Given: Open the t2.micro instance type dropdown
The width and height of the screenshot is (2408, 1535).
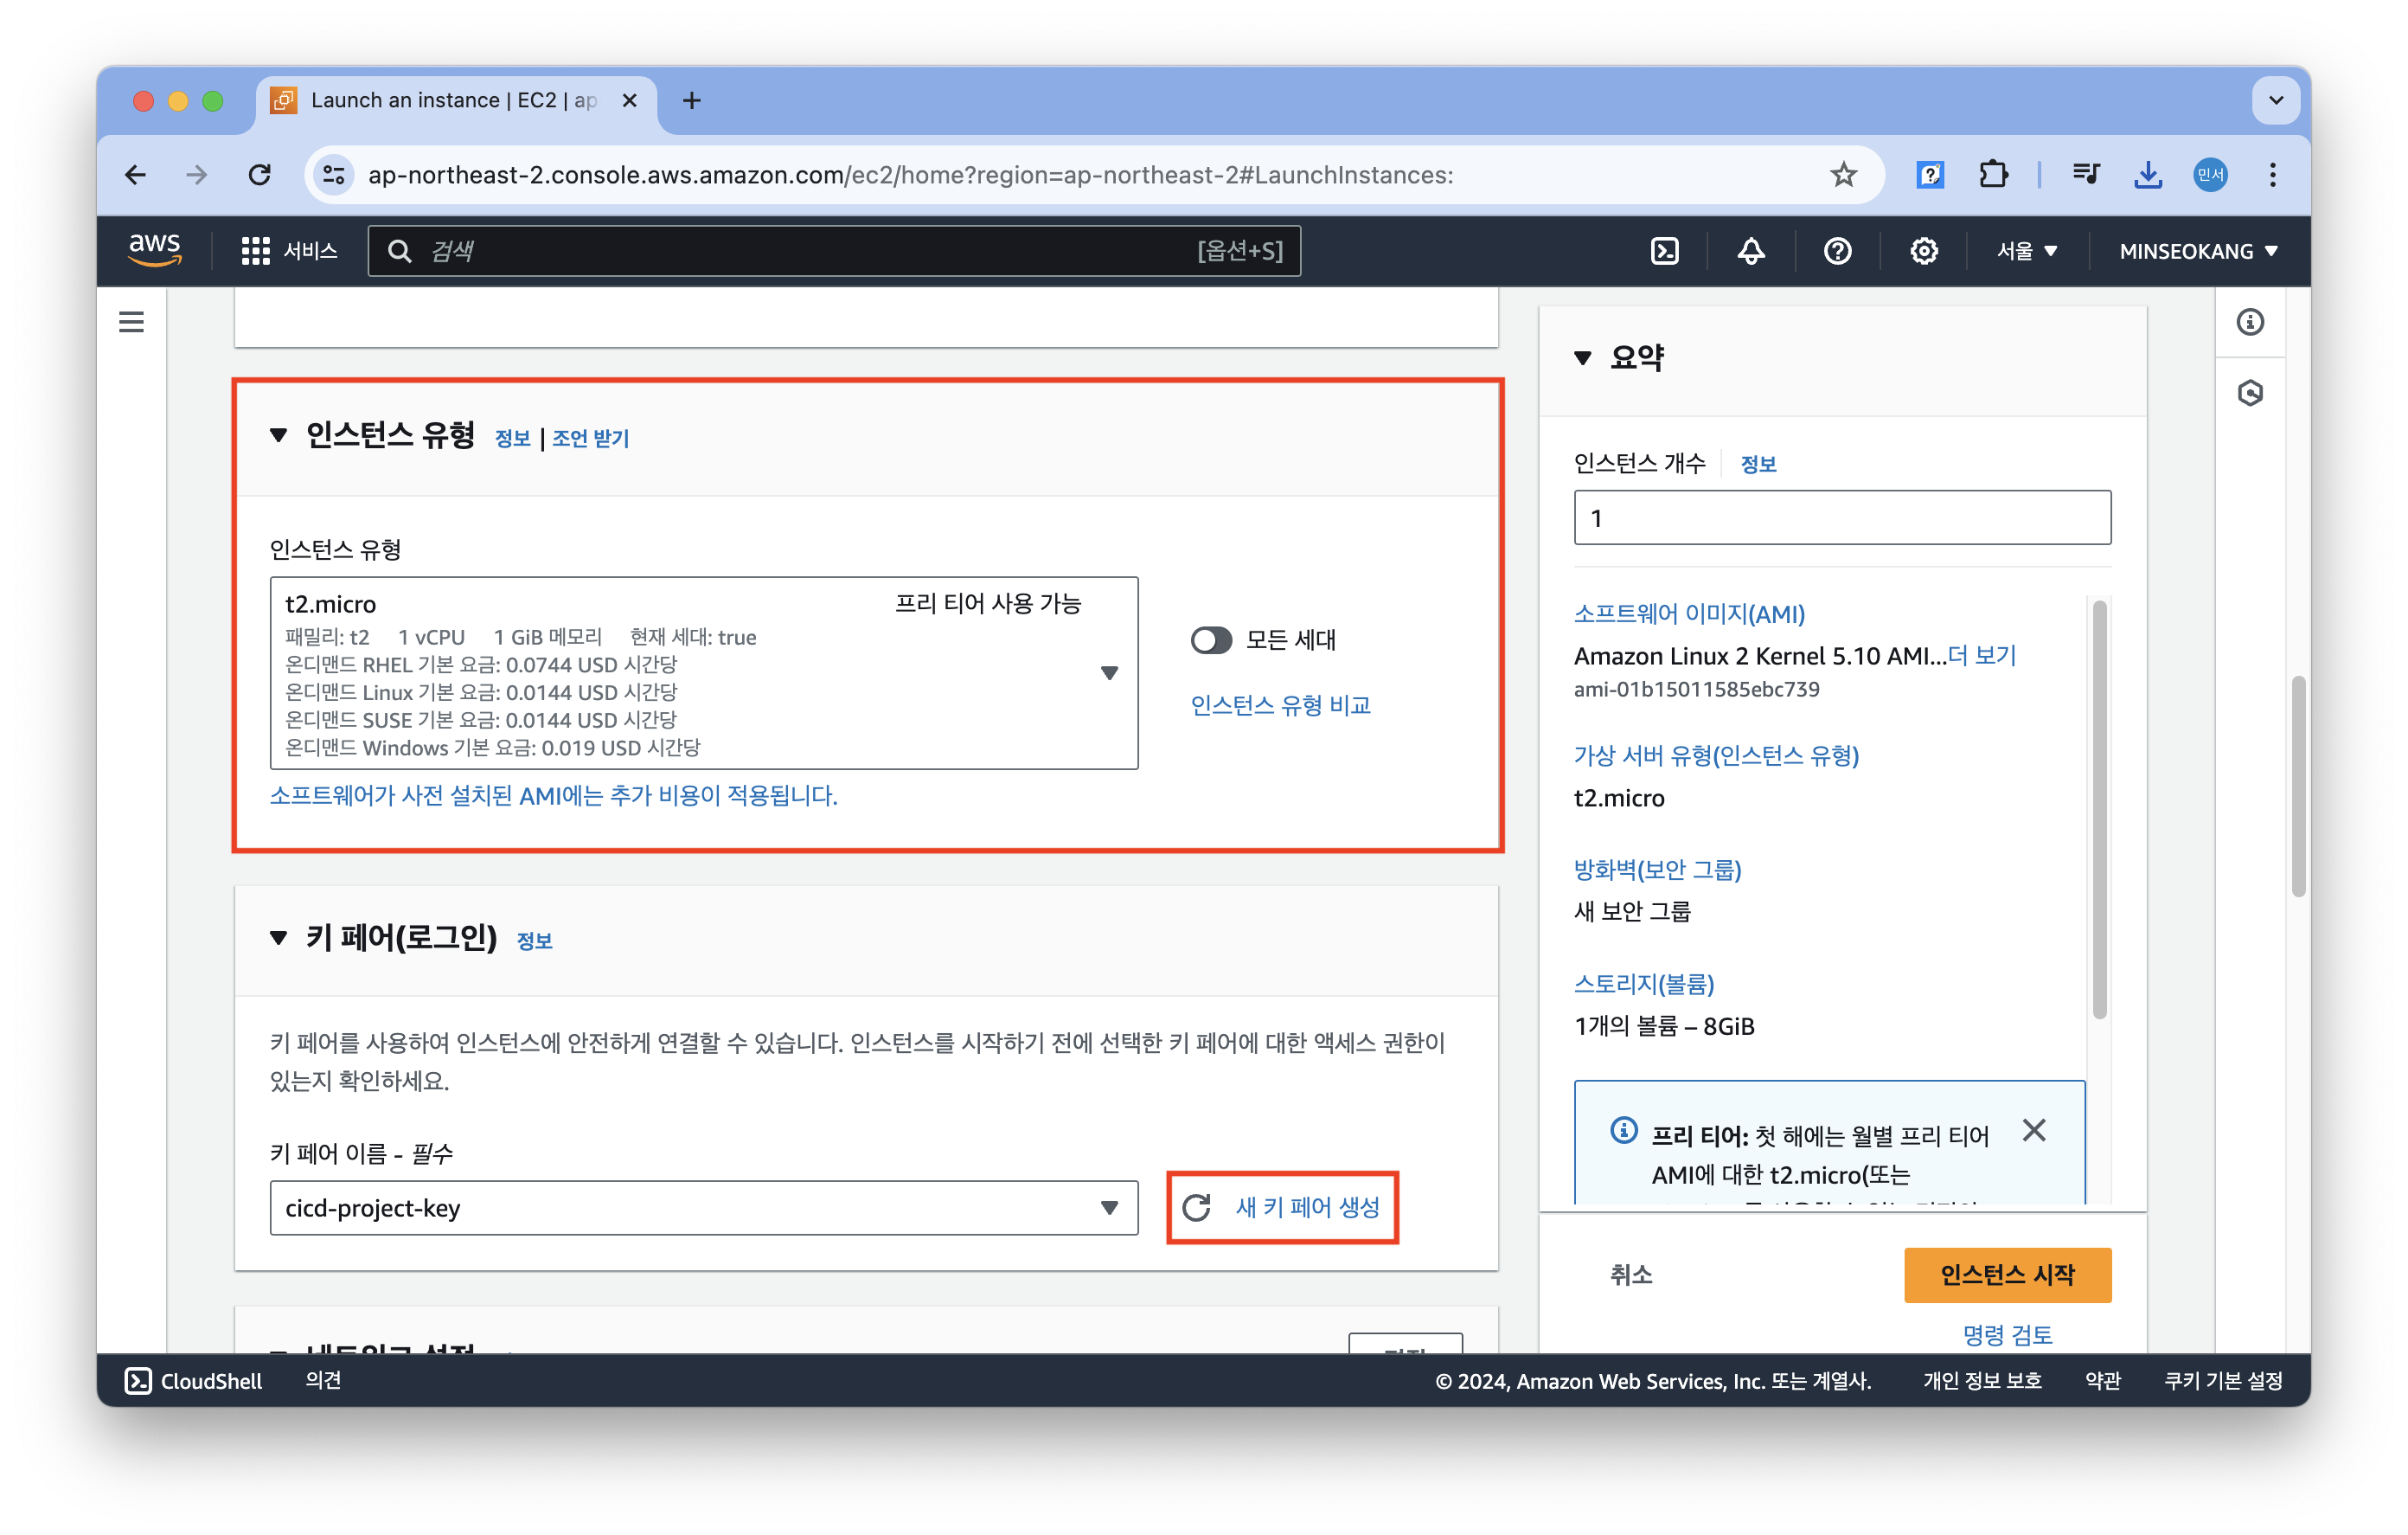Looking at the screenshot, I should (x=1108, y=672).
